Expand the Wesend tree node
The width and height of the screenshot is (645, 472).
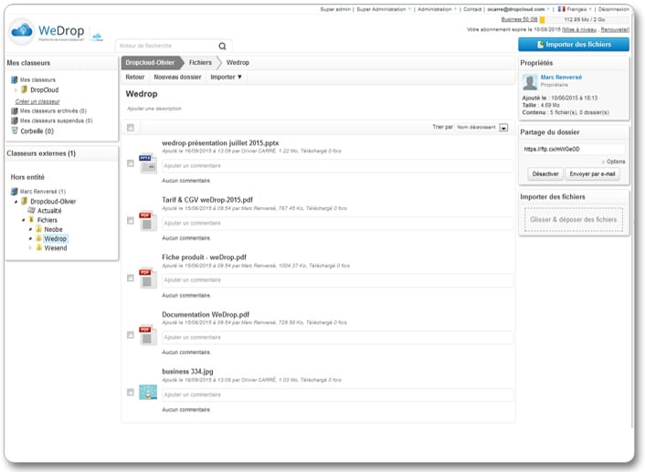(x=30, y=248)
